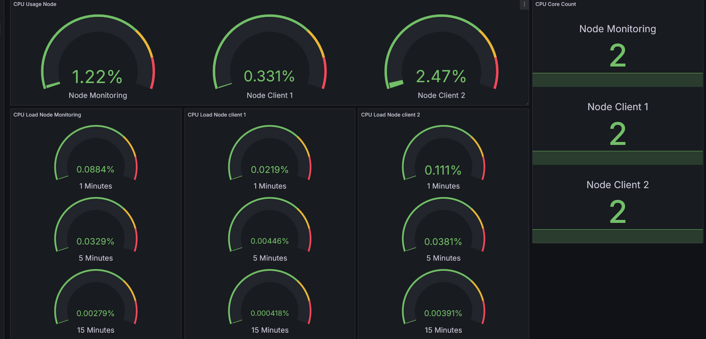Select the Node Client 2 2.47% gauge
Screen dimensions: 706x339
441,76
